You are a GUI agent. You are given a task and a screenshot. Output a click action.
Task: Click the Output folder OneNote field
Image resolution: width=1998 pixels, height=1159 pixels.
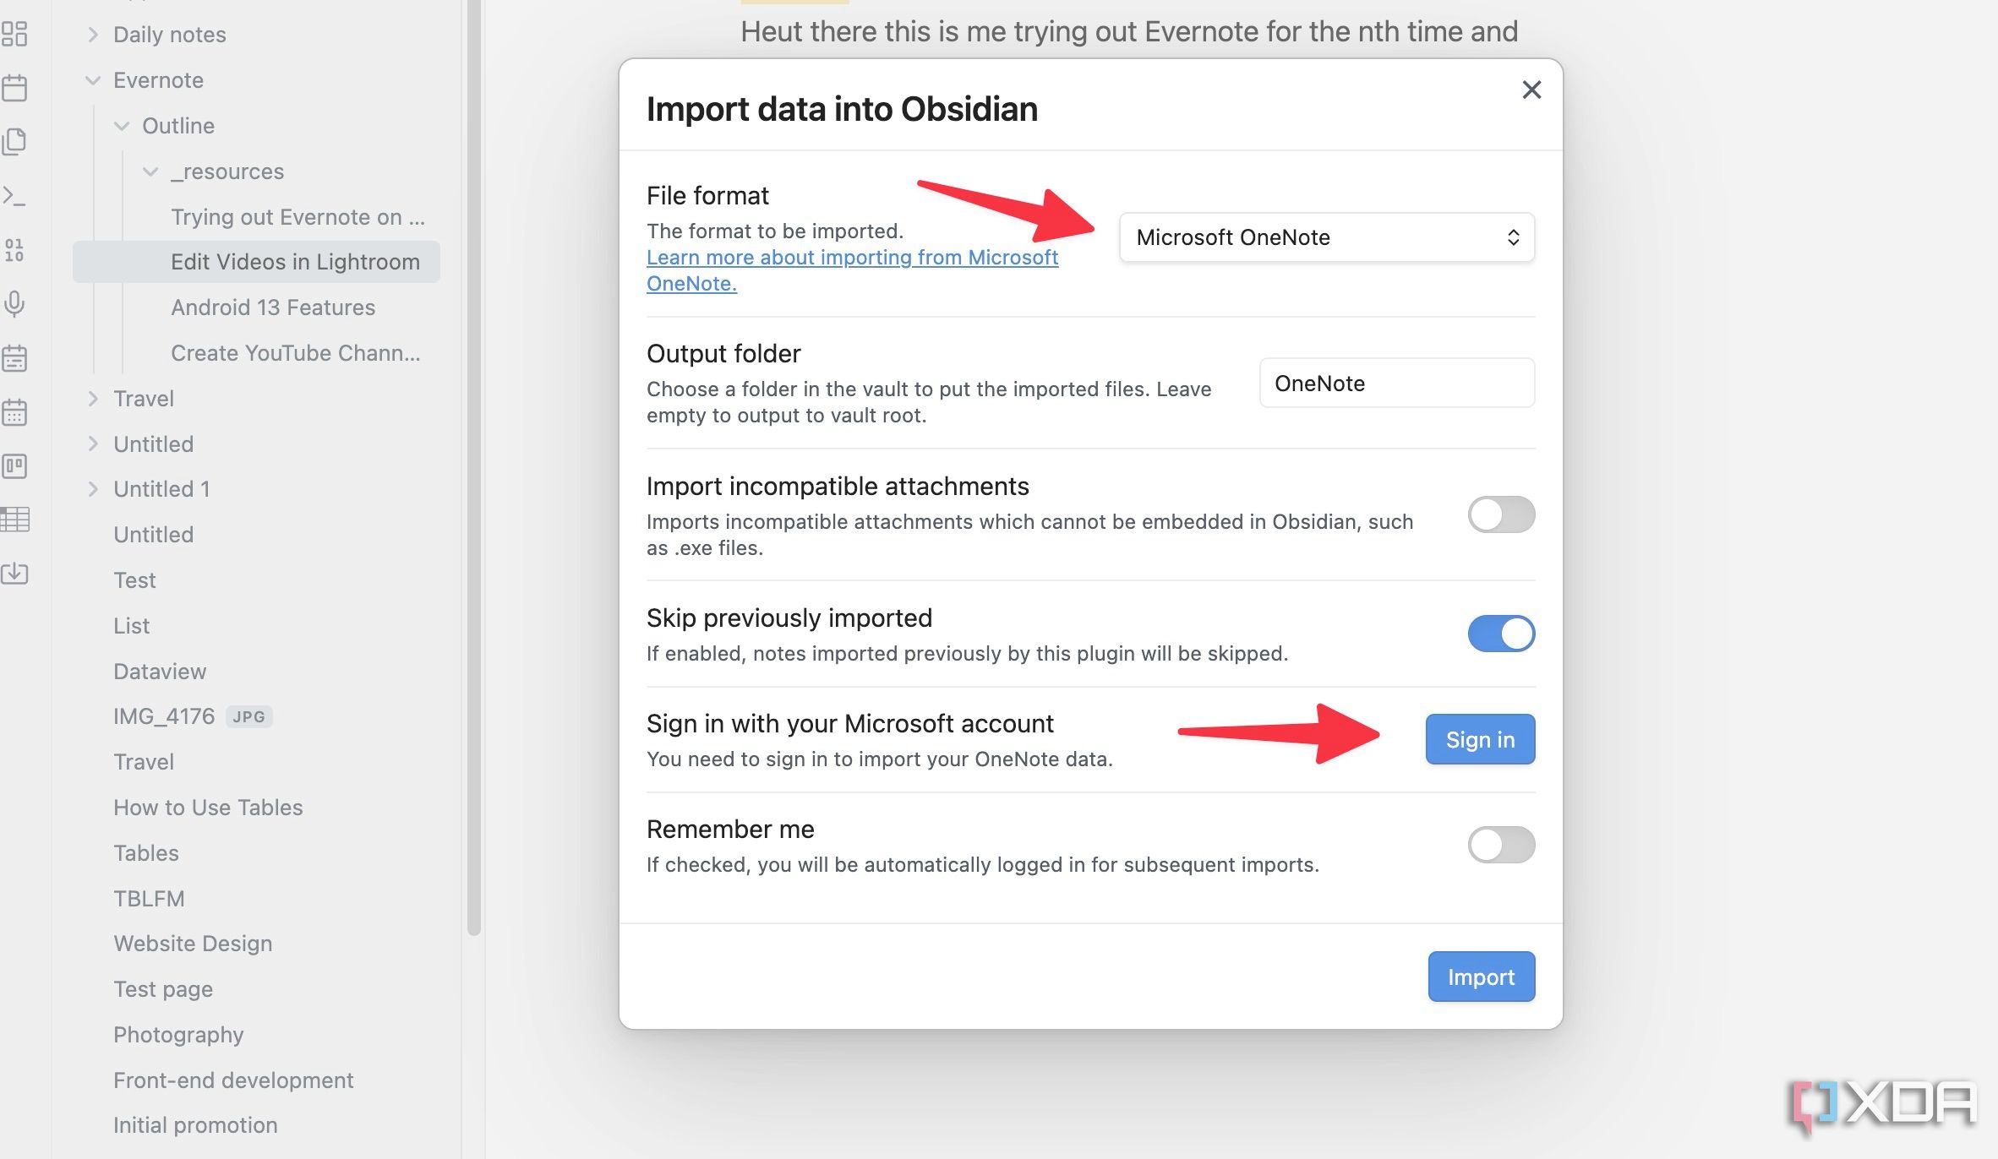1397,384
